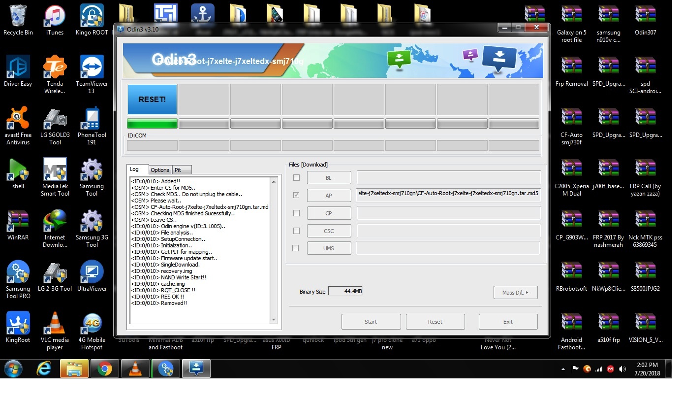This screenshot has width=683, height=404.
Task: Open Chrome from the taskbar
Action: 104,369
